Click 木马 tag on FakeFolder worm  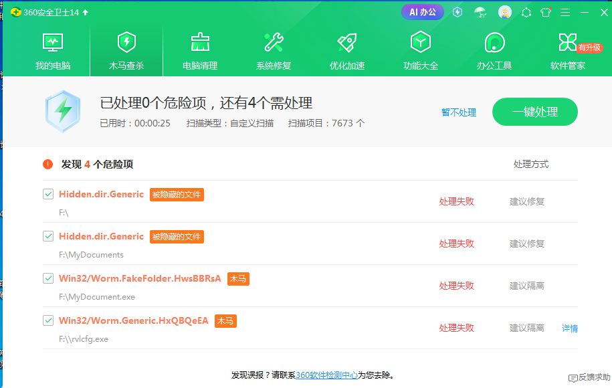[x=238, y=279]
